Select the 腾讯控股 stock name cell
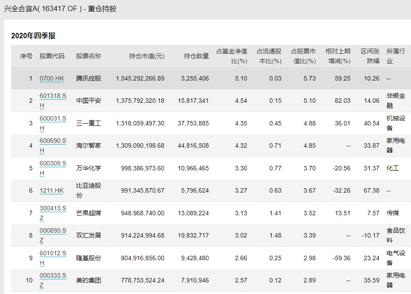The width and height of the screenshot is (411, 294). pyautogui.click(x=89, y=78)
